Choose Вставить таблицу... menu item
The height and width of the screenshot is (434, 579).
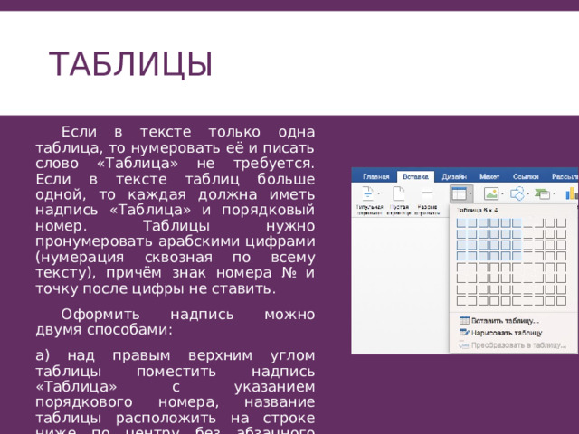(x=498, y=320)
